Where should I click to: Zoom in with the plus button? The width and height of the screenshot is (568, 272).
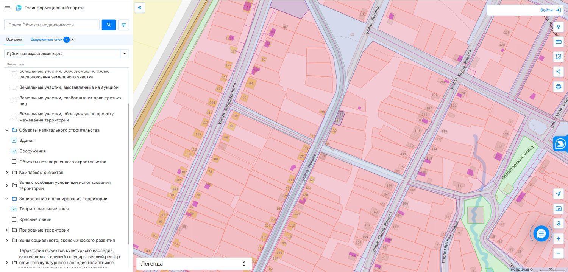point(558,239)
